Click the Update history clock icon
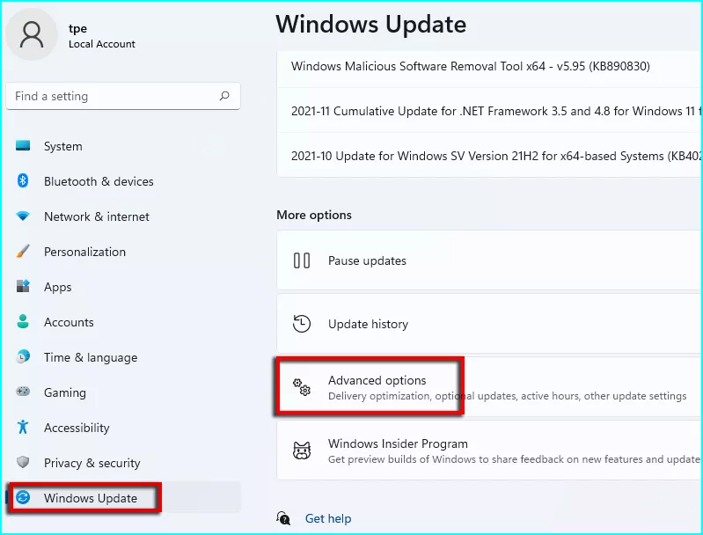 302,324
